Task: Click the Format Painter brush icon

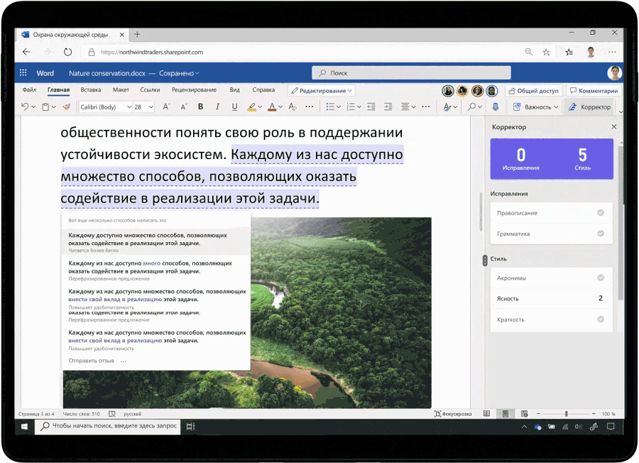Action: click(66, 107)
